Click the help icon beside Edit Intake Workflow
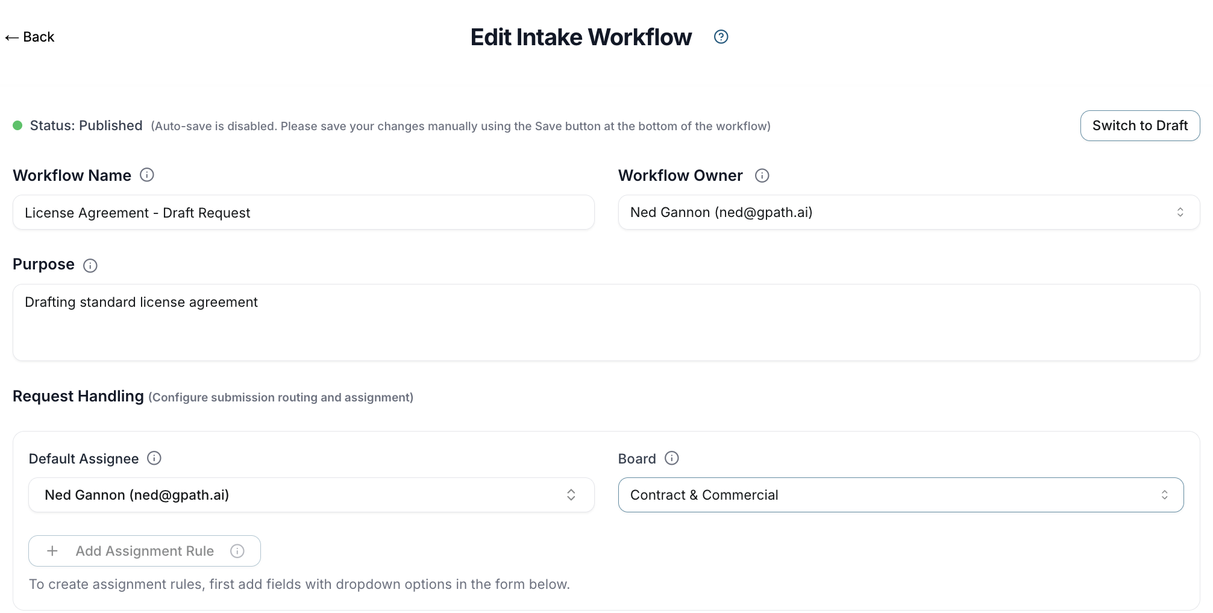The width and height of the screenshot is (1213, 613). click(721, 37)
